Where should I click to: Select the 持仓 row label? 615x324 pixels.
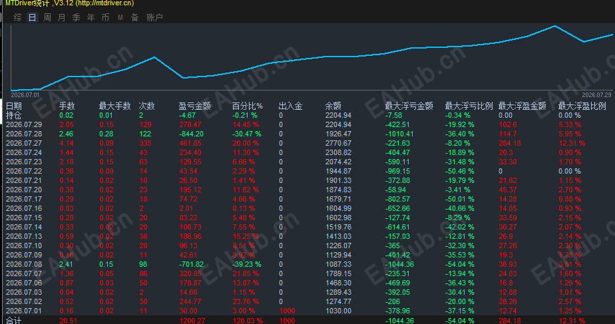14,115
